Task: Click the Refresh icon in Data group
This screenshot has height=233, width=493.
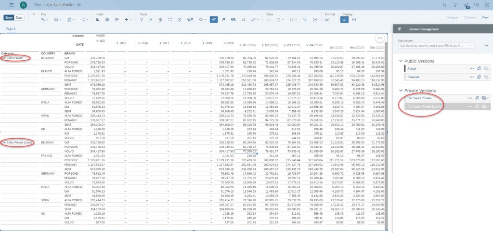Action: coord(278,19)
